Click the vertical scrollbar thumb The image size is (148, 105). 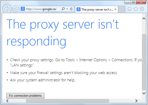(144, 62)
